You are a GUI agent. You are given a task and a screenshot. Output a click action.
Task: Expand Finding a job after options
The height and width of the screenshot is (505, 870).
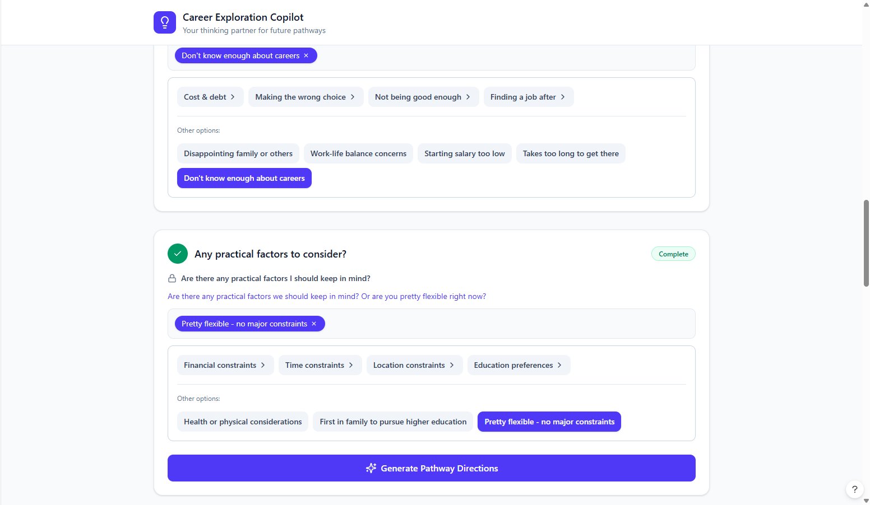pyautogui.click(x=529, y=97)
